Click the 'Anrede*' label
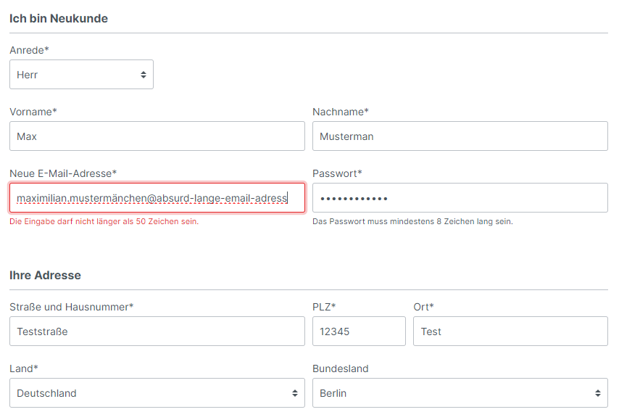This screenshot has height=420, width=619. pos(29,50)
